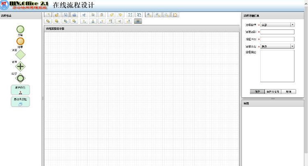The image size is (308, 166).
Task: Select the user task node 用户任务
Action: tap(20, 90)
